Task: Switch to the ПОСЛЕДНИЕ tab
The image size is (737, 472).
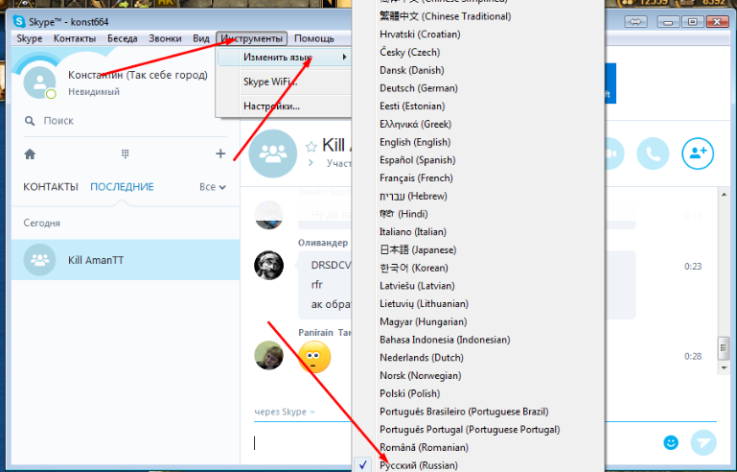Action: click(122, 187)
